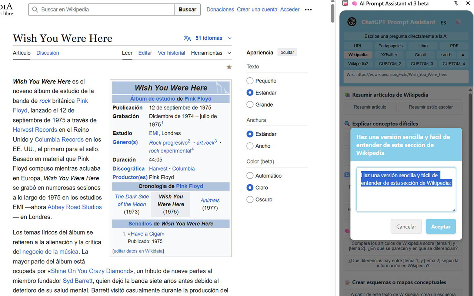Image resolution: width=474 pixels, height=296 pixels.
Task: Open the Ver historial tab
Action: tap(171, 53)
